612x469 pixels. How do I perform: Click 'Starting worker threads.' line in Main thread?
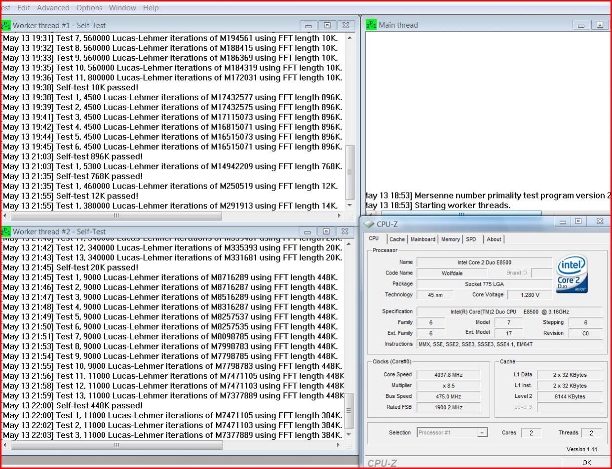(x=437, y=205)
